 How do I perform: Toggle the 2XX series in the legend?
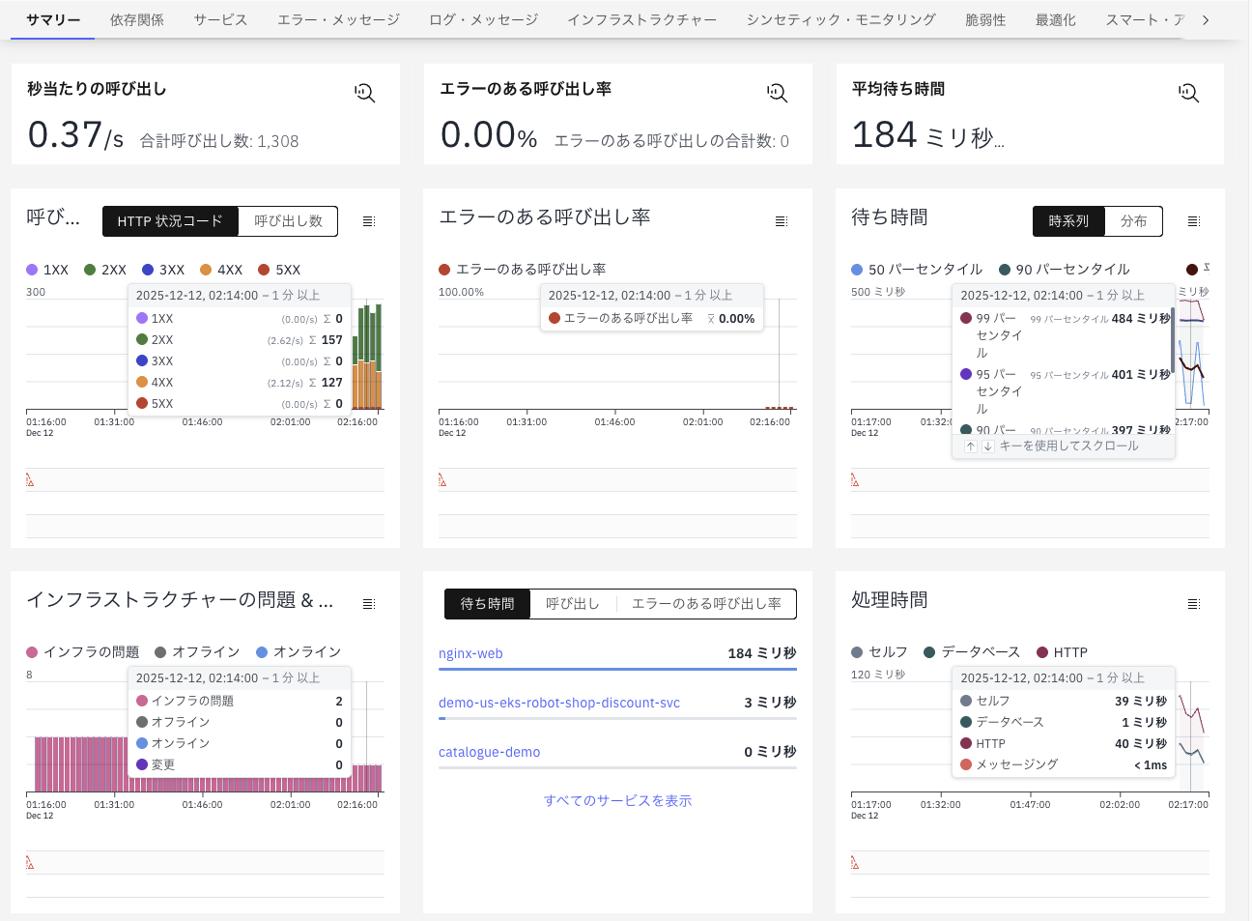(105, 270)
